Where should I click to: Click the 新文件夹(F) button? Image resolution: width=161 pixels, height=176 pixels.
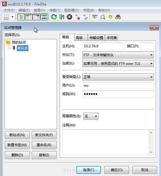pos(44,135)
